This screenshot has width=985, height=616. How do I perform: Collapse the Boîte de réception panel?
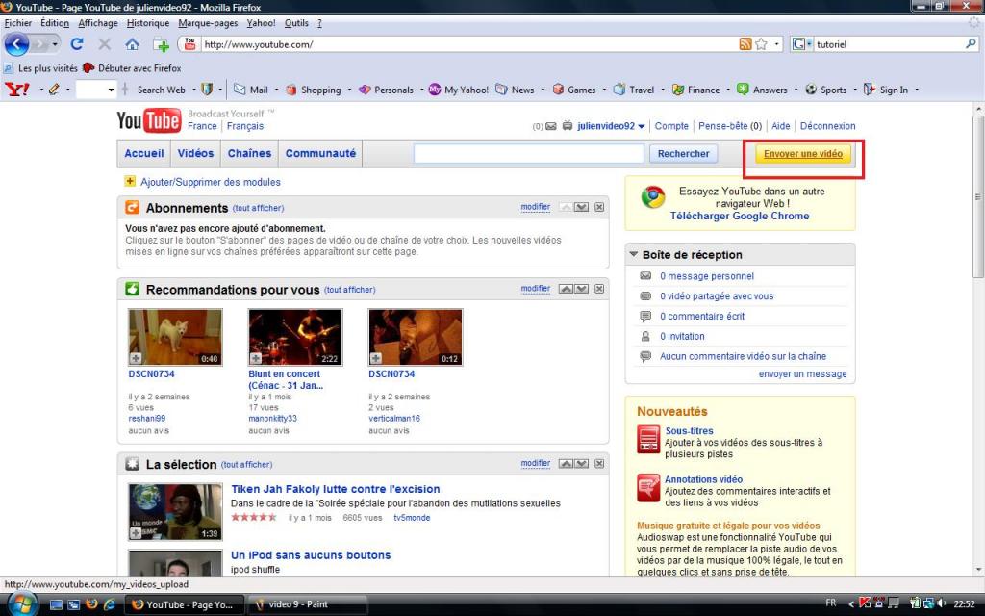(x=634, y=254)
